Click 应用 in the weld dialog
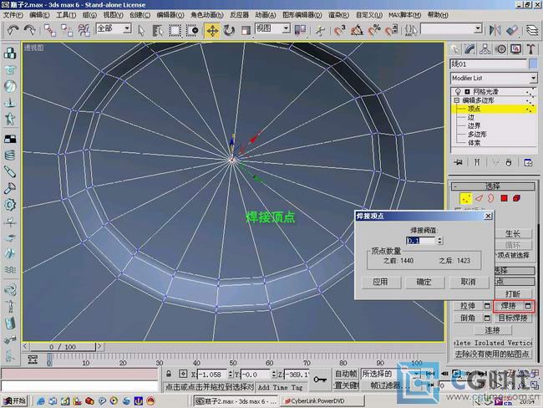 tap(380, 282)
